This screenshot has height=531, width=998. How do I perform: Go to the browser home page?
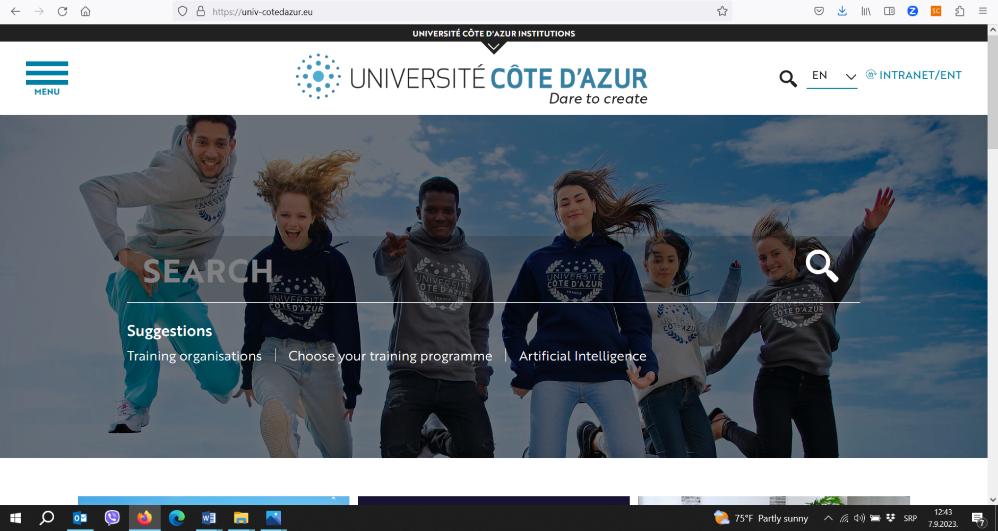(85, 11)
